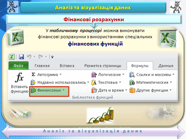Screen dimensions: 186x139
Task: Click the robot figure in top-left corner
Action: tap(12, 7)
